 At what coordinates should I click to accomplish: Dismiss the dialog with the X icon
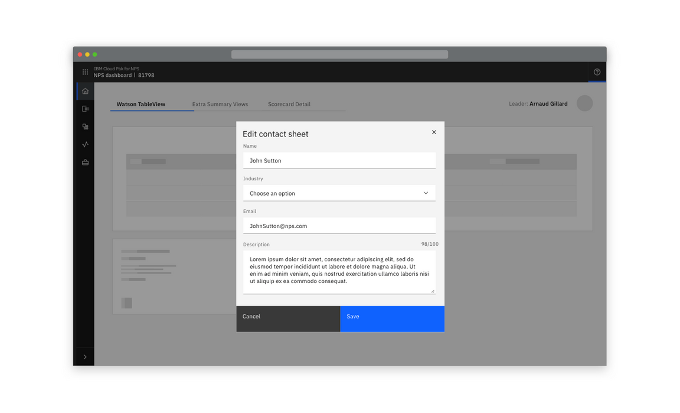click(434, 132)
